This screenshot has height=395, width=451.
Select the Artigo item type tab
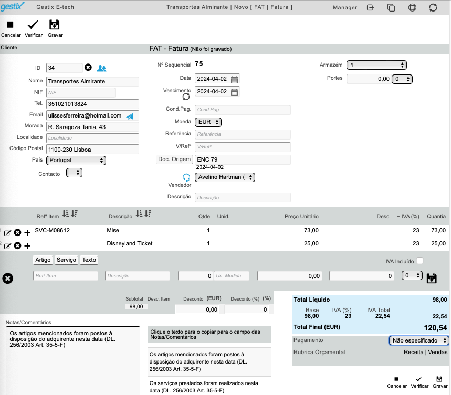tap(43, 260)
